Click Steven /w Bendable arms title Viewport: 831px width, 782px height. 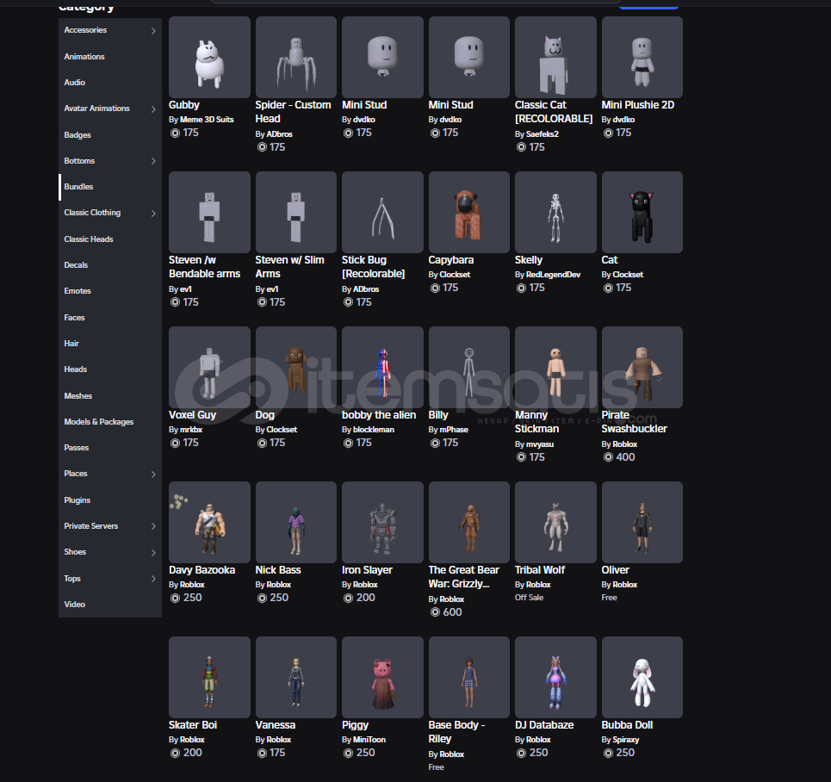205,267
